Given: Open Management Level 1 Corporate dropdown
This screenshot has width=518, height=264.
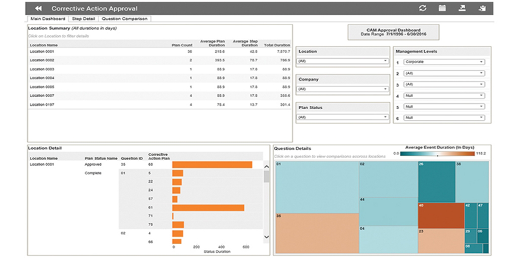Looking at the screenshot, I should pos(443,62).
